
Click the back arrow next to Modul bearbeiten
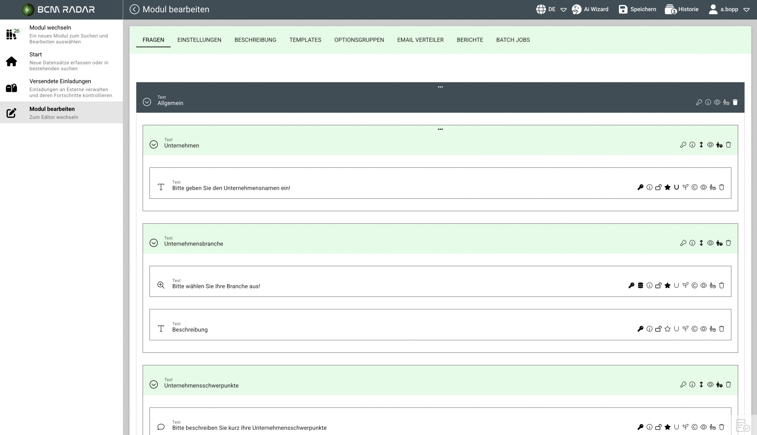tap(135, 9)
